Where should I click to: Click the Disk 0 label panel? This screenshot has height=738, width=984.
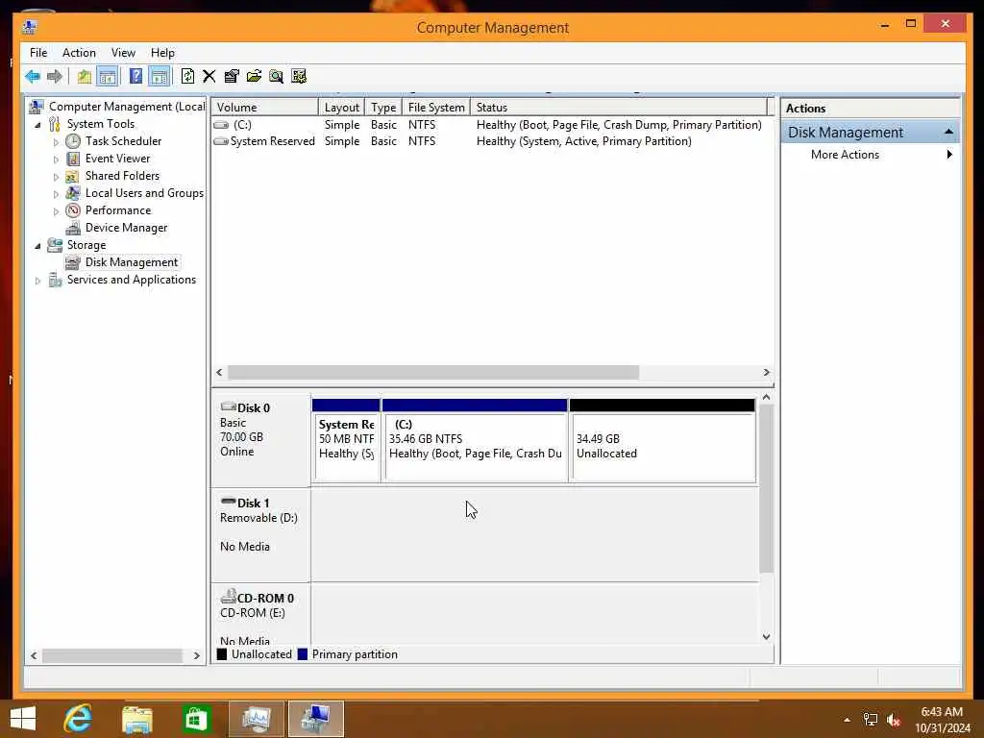[260, 439]
